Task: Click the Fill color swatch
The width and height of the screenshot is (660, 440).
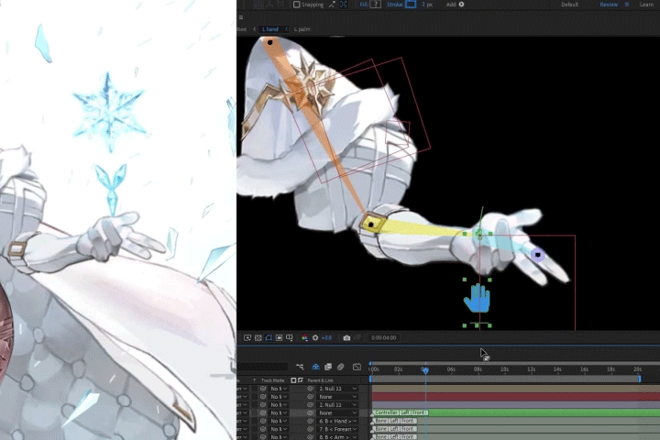Action: coord(376,5)
